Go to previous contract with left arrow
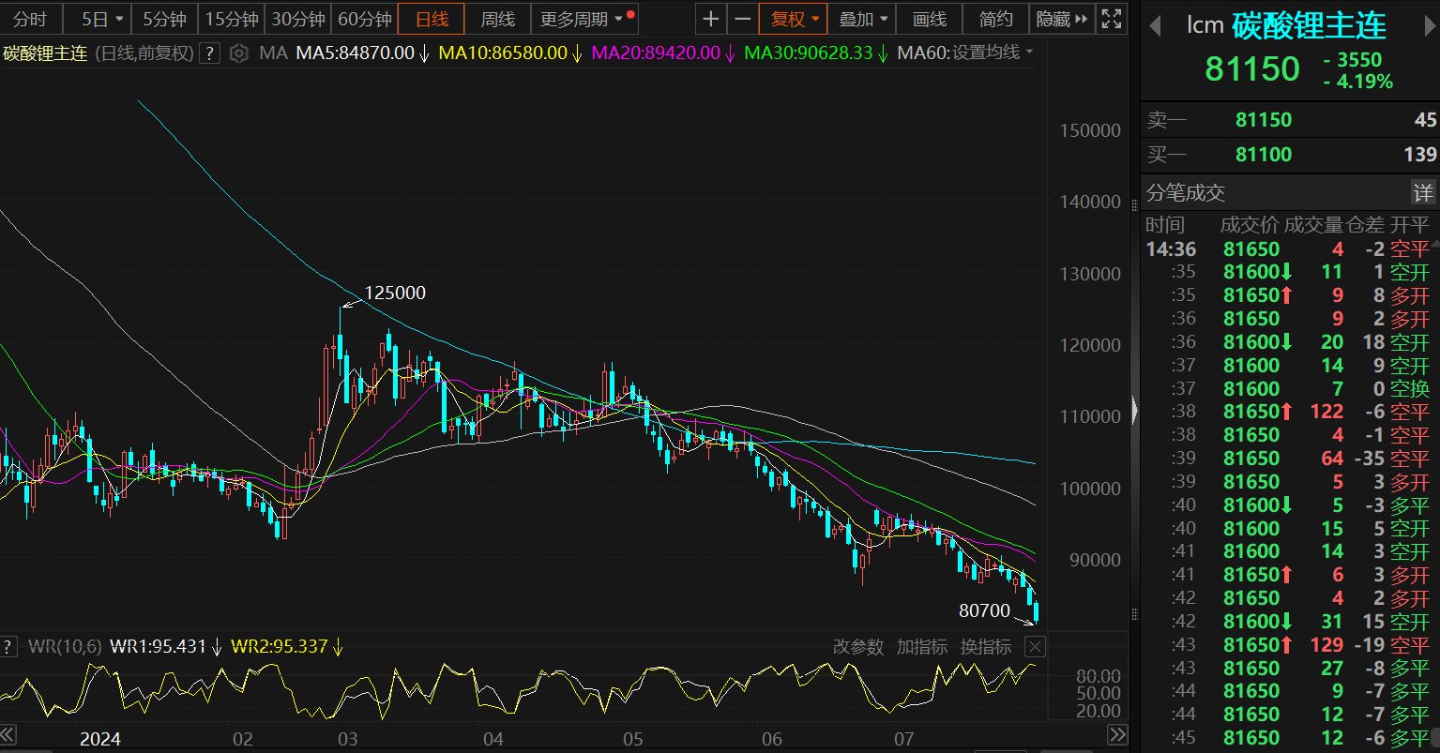The image size is (1440, 753). [x=1155, y=25]
